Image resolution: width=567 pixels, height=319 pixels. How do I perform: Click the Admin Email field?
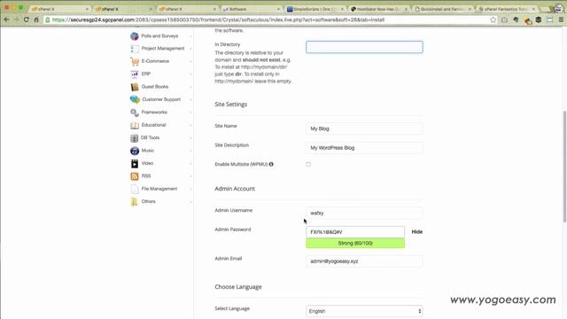pos(364,261)
